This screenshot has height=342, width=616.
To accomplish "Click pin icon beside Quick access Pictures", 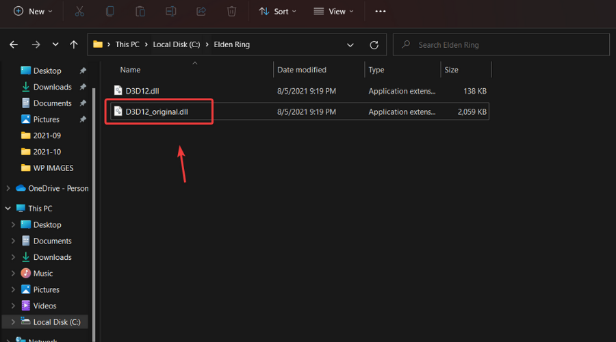I will pos(83,120).
